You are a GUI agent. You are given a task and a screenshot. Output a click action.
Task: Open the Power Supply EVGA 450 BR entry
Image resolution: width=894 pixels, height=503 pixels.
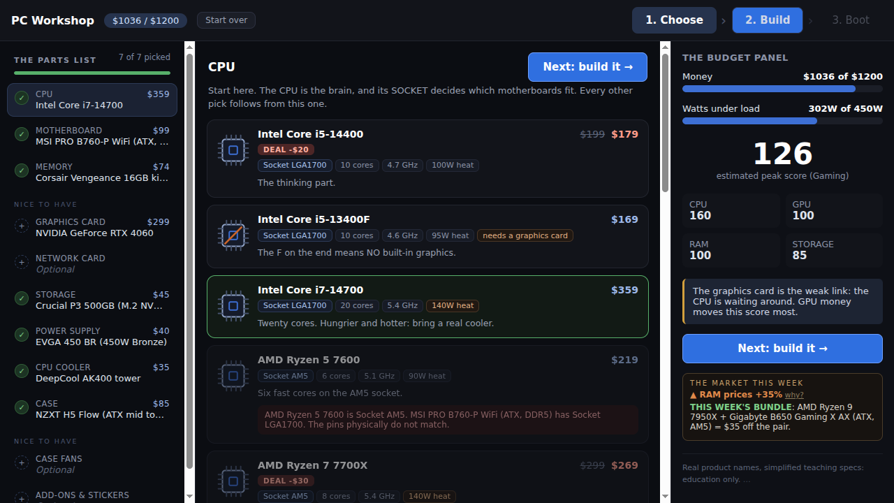pyautogui.click(x=92, y=337)
